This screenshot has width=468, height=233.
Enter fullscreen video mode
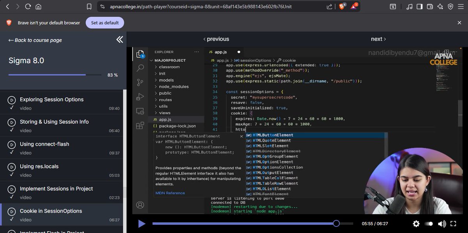(x=453, y=224)
